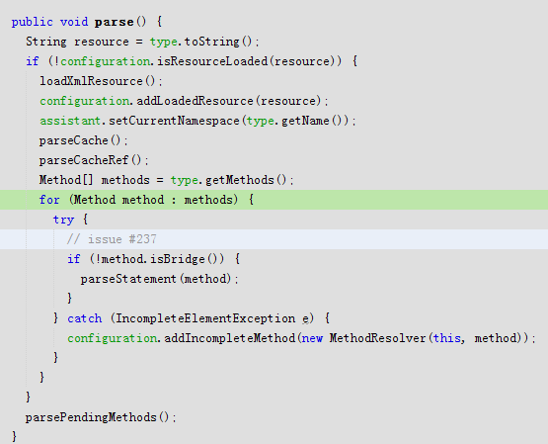Click 'isResourceLoaded' method call

pyautogui.click(x=212, y=61)
